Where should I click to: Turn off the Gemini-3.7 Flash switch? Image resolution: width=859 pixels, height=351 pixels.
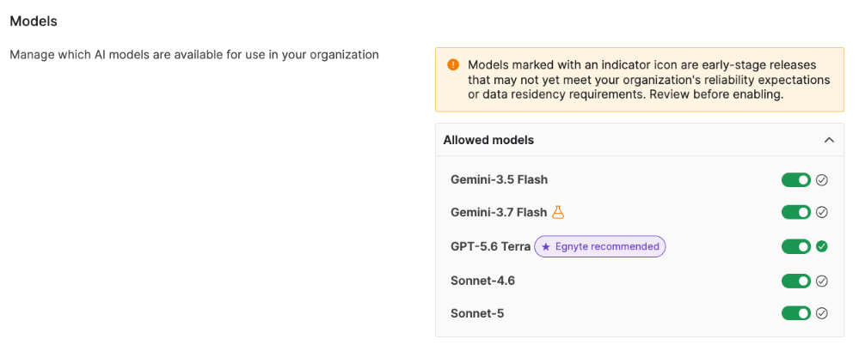(796, 212)
